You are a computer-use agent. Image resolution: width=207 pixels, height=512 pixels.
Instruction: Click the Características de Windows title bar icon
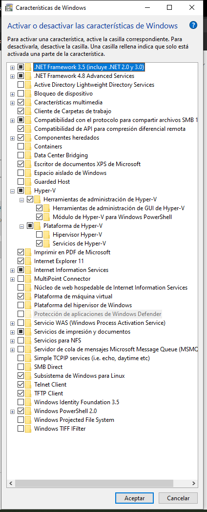point(9,7)
